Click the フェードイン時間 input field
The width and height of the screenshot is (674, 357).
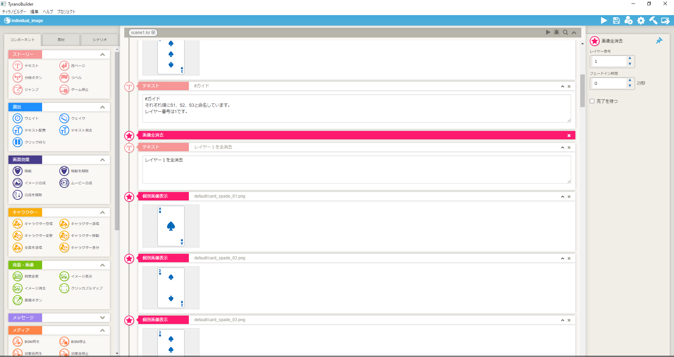(608, 84)
